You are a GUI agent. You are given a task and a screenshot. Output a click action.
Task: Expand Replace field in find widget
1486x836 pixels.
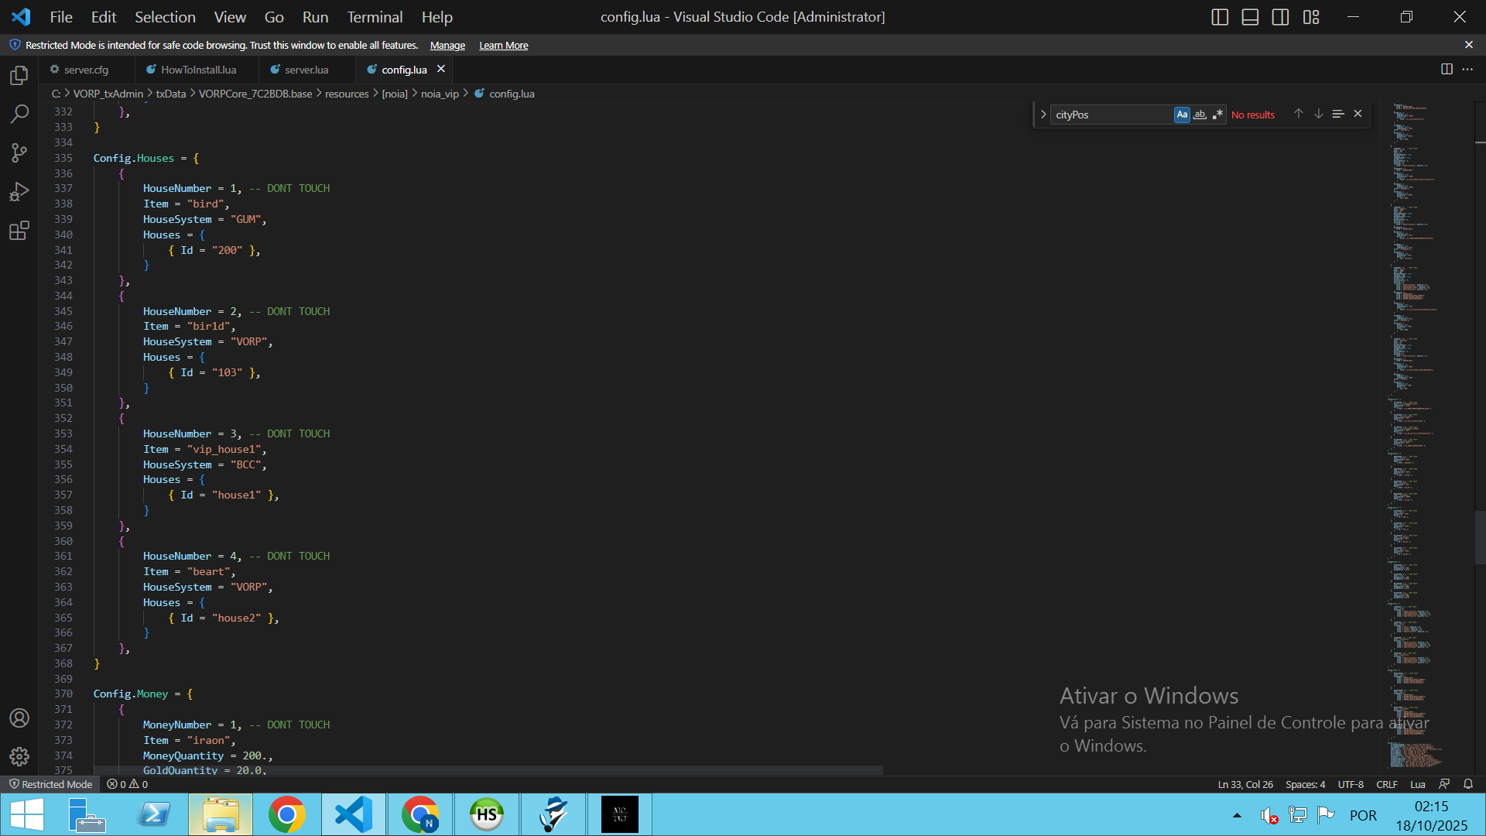pos(1043,115)
